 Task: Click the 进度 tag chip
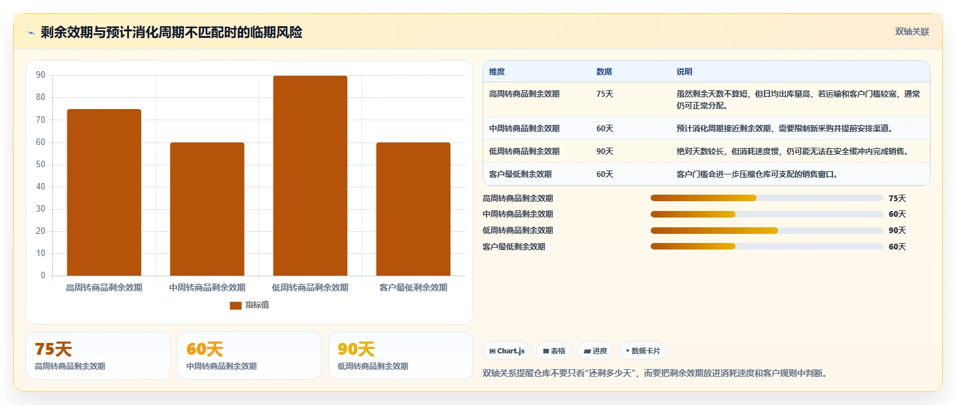click(595, 351)
